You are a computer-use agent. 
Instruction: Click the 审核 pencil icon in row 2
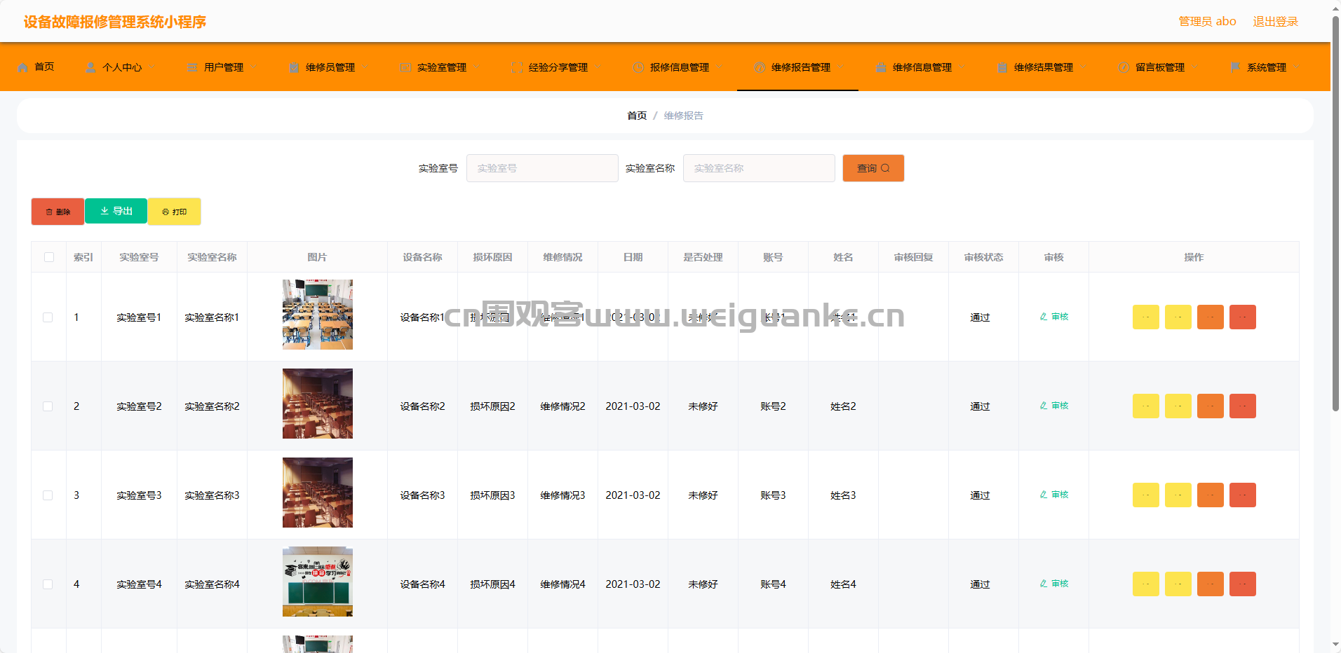(x=1044, y=406)
